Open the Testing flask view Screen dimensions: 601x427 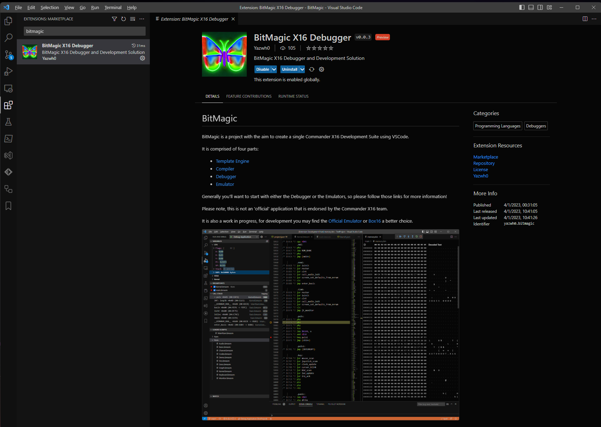(x=8, y=122)
